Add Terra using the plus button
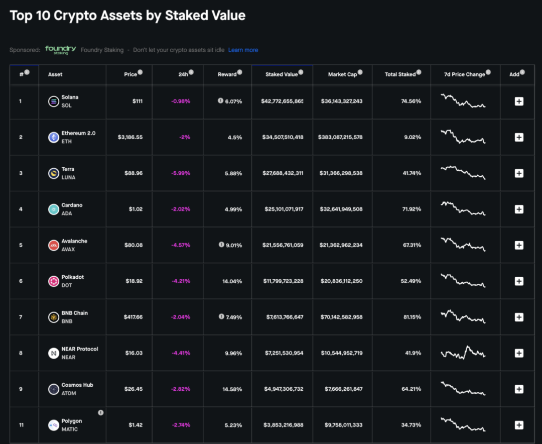 click(x=519, y=173)
